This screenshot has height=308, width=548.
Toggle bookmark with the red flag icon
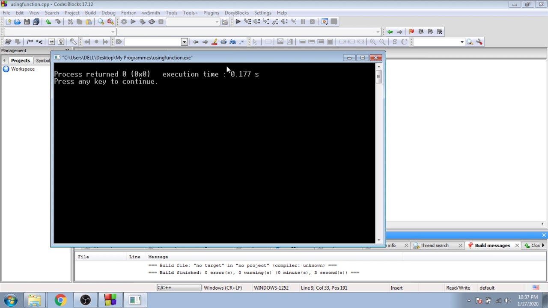click(411, 32)
